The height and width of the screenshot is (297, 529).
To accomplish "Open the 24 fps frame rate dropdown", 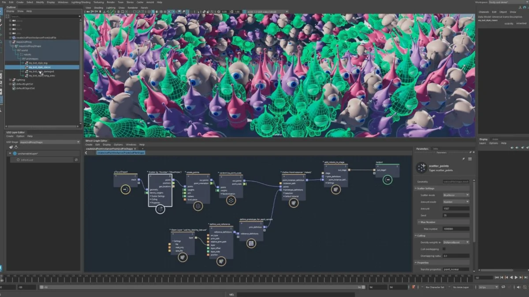I will pyautogui.click(x=488, y=287).
